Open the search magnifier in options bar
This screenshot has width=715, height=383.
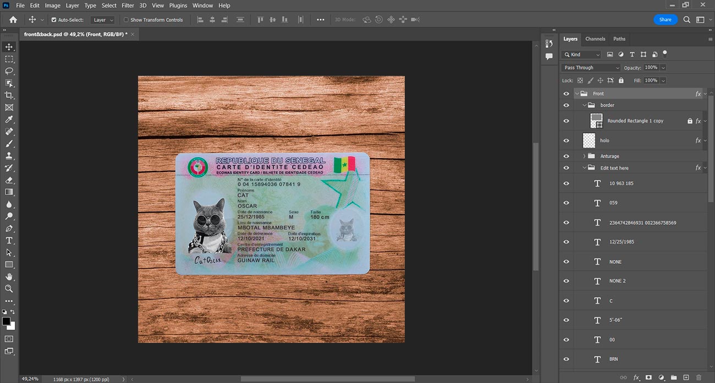click(687, 20)
